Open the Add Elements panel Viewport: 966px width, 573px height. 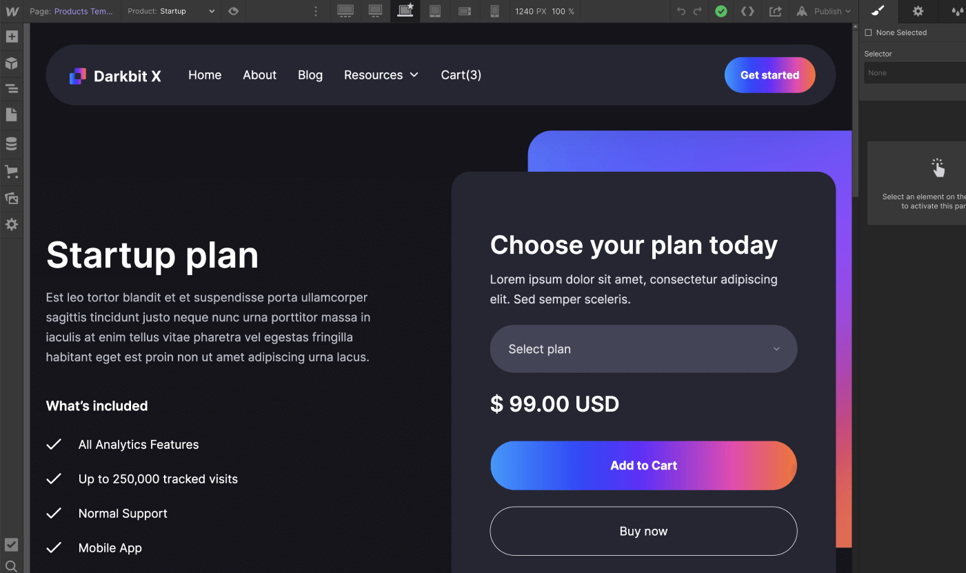(11, 37)
